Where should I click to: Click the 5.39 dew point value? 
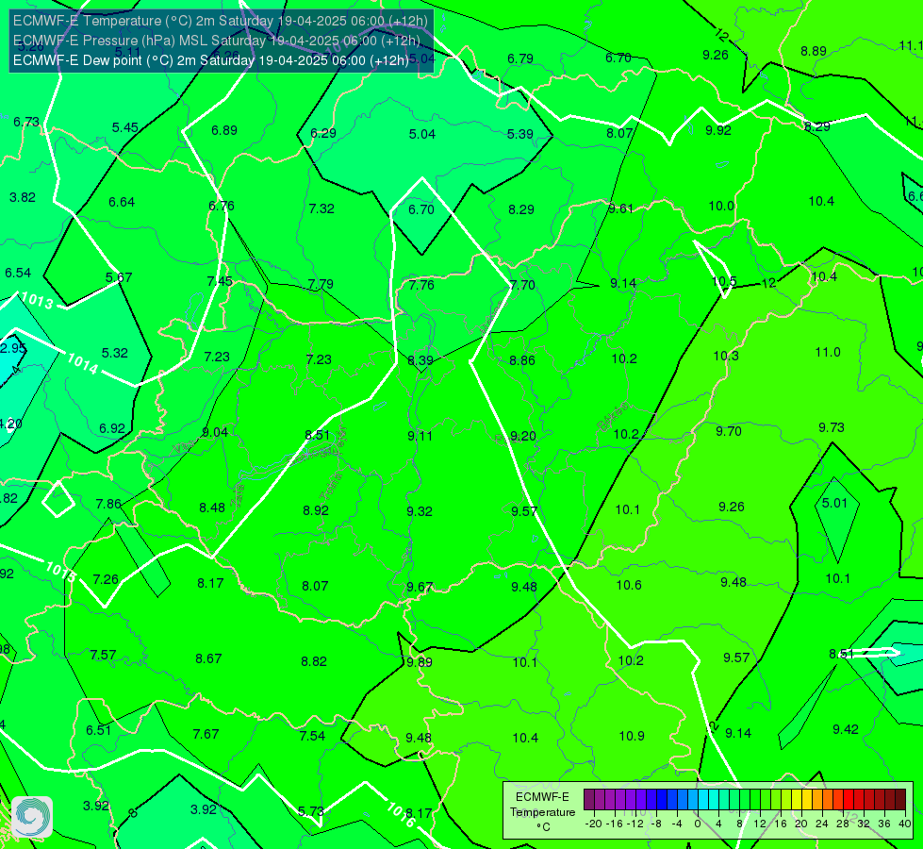pyautogui.click(x=520, y=134)
